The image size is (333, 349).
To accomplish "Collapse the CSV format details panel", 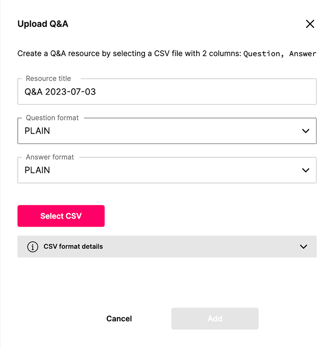I will (x=166, y=247).
